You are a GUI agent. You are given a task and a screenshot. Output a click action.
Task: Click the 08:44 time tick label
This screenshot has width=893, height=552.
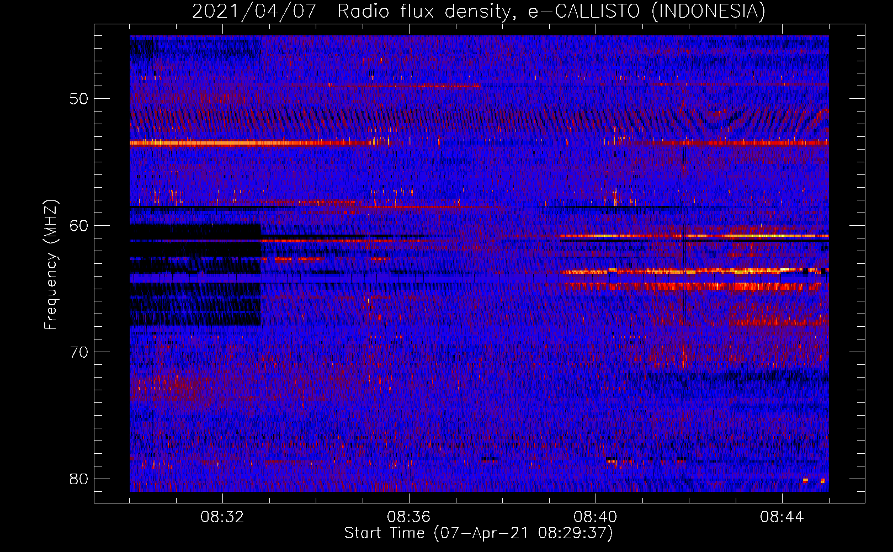pyautogui.click(x=782, y=517)
